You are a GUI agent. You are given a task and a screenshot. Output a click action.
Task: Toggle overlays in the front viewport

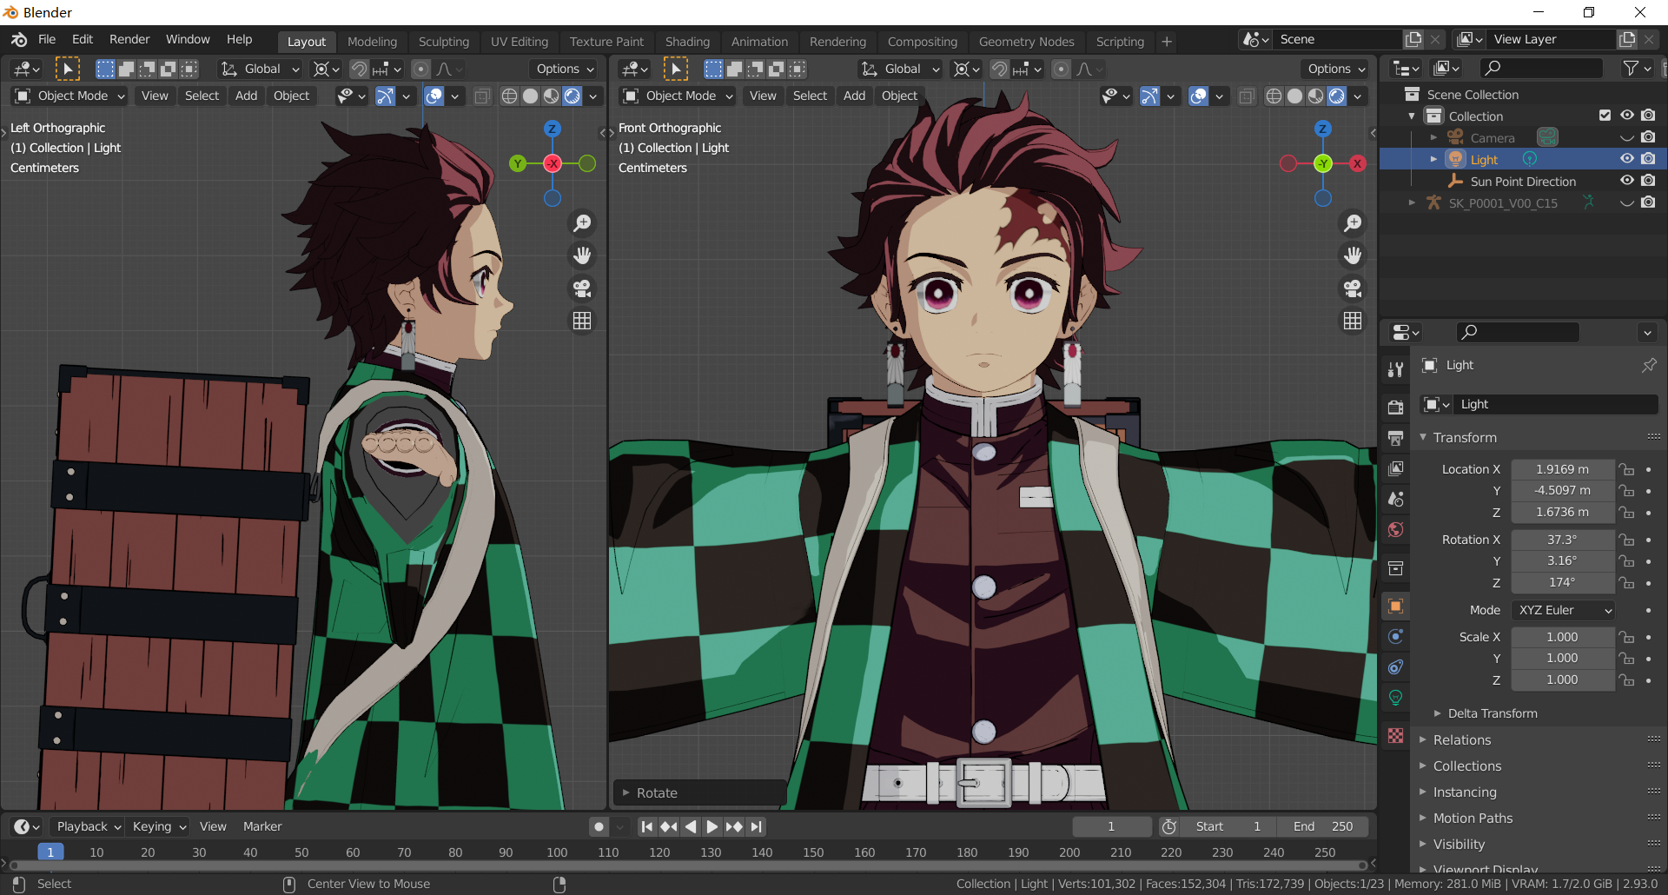[1198, 96]
